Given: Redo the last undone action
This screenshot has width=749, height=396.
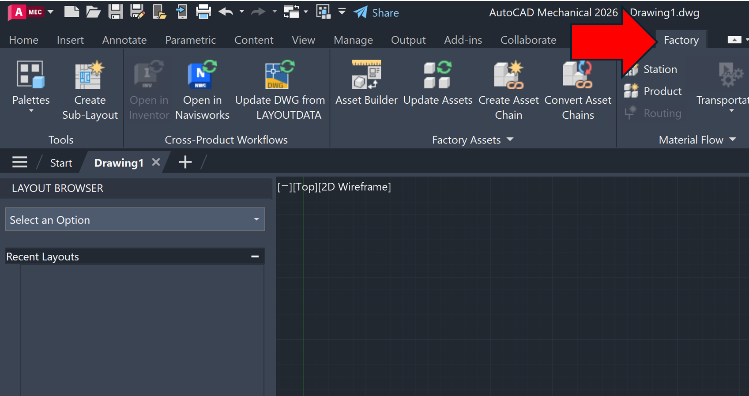Looking at the screenshot, I should pyautogui.click(x=258, y=12).
